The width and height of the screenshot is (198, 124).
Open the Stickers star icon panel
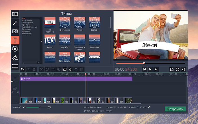click(x=15, y=49)
